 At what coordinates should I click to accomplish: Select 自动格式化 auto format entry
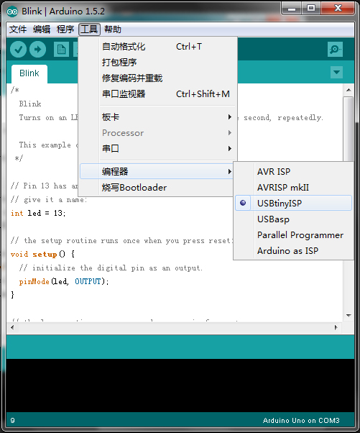[157, 46]
